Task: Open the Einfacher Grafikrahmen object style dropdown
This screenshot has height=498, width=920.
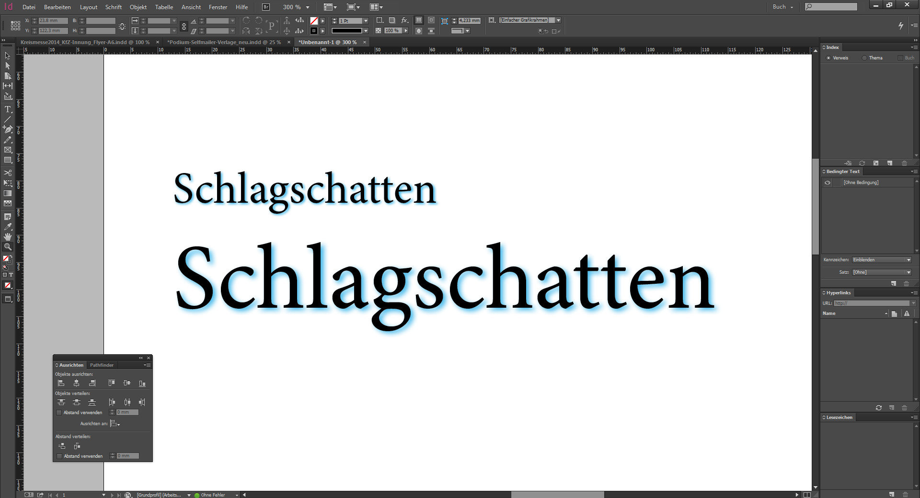Action: [x=558, y=20]
